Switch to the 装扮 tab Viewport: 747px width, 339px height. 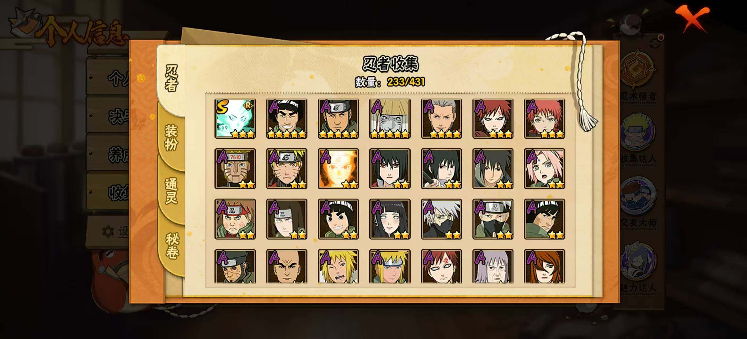point(171,138)
